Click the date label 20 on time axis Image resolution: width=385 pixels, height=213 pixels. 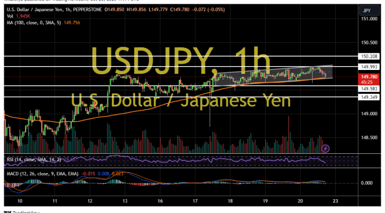pyautogui.click(x=301, y=201)
